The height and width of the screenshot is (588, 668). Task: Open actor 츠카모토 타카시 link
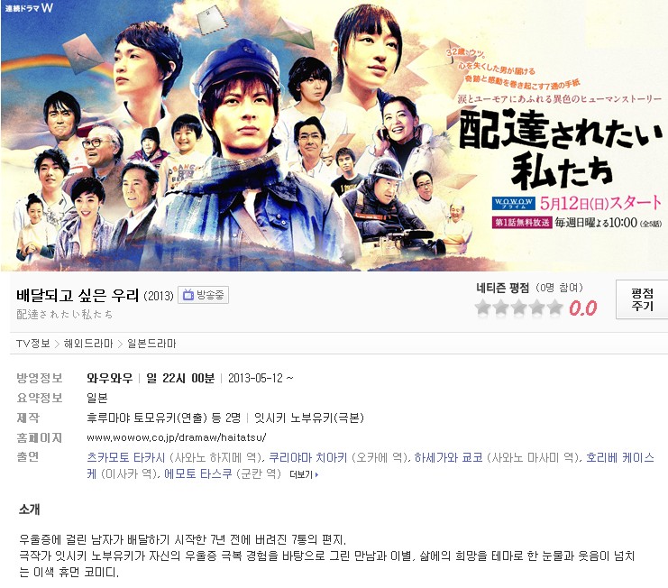[125, 457]
